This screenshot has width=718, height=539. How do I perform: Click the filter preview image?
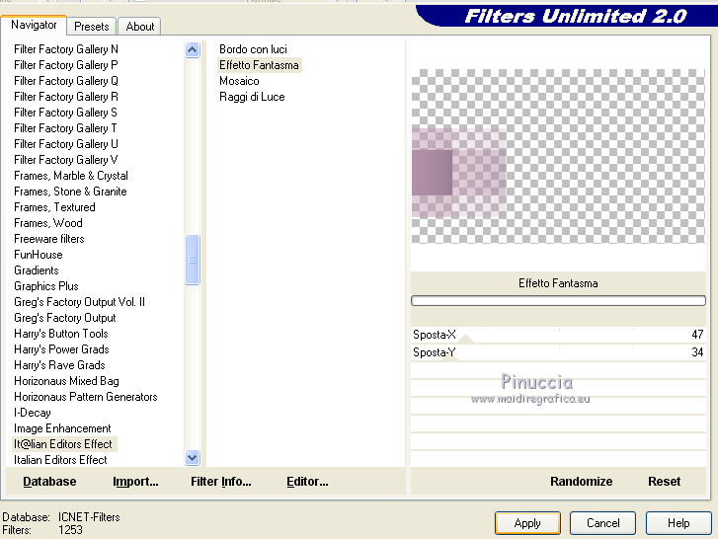(x=558, y=157)
